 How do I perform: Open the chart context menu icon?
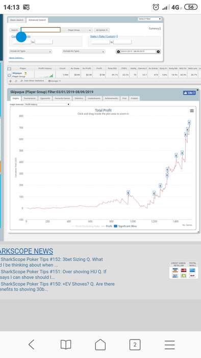click(192, 111)
